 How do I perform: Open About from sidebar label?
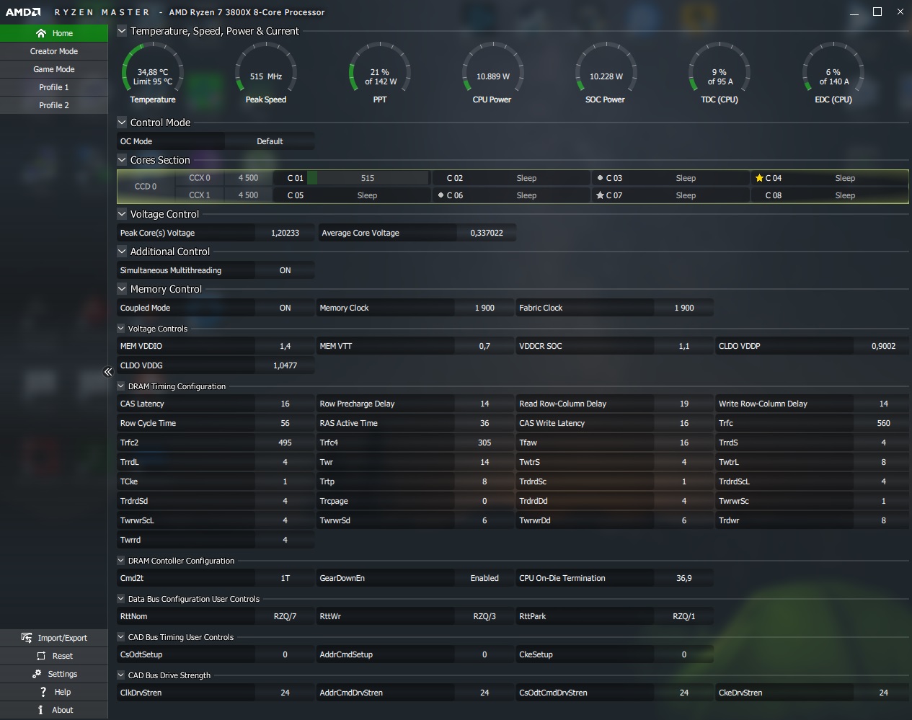click(x=63, y=710)
